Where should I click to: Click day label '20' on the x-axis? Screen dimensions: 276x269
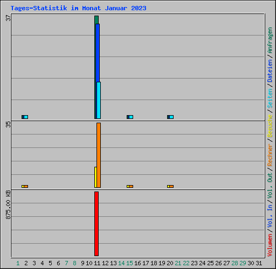coord(170,263)
